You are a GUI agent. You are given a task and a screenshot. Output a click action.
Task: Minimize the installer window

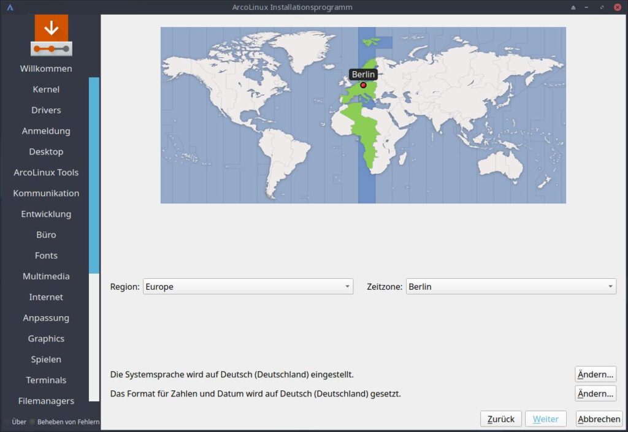pyautogui.click(x=586, y=7)
